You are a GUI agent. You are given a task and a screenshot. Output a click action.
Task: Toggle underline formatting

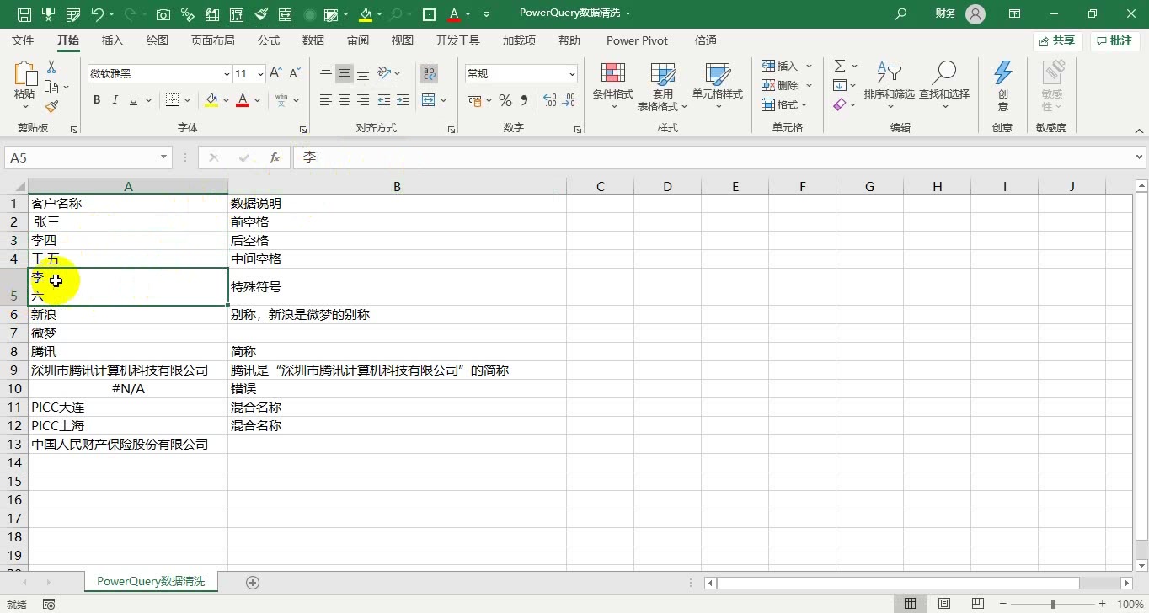point(133,100)
